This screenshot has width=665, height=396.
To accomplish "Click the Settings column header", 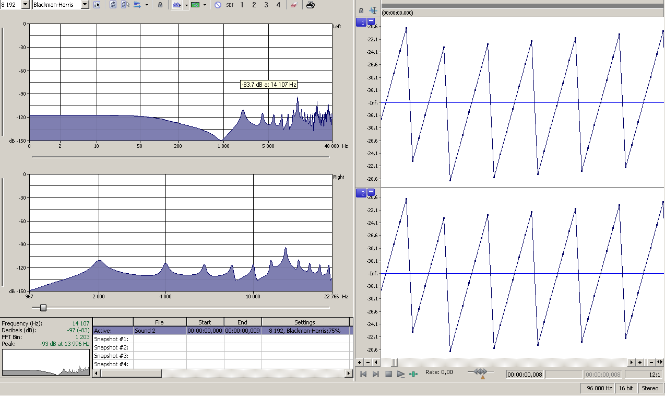I will tap(304, 322).
